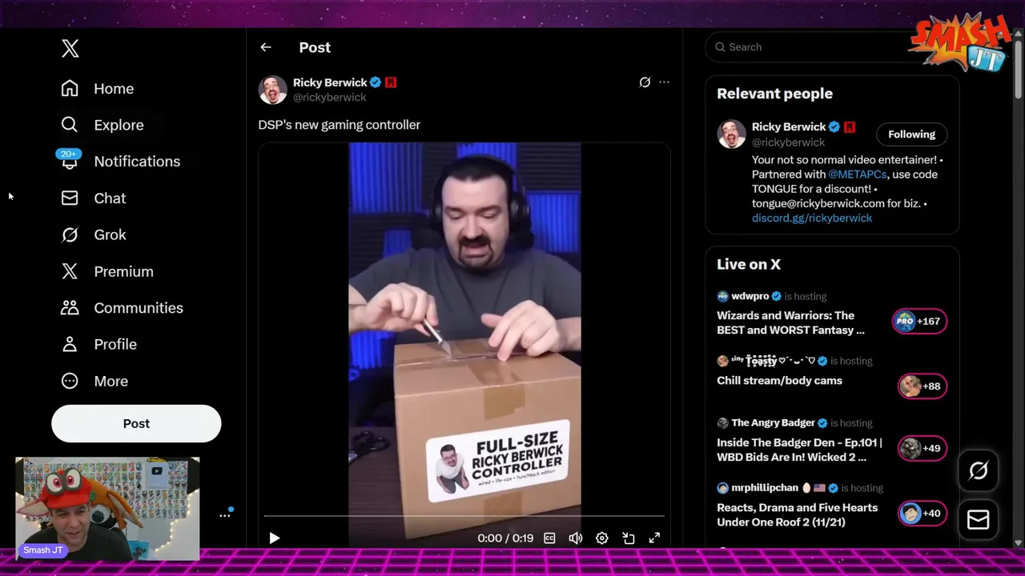
Task: Click the red affiliate badge on the post
Action: [x=391, y=82]
